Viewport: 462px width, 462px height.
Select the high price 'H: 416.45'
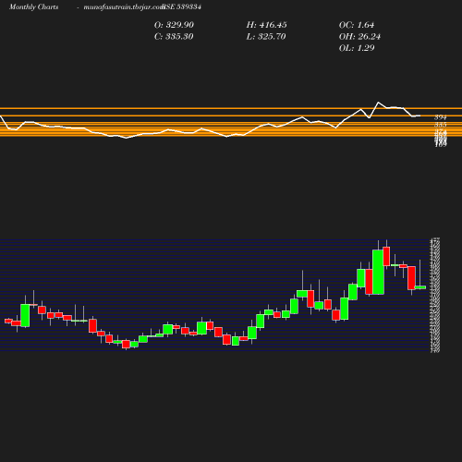267,25
